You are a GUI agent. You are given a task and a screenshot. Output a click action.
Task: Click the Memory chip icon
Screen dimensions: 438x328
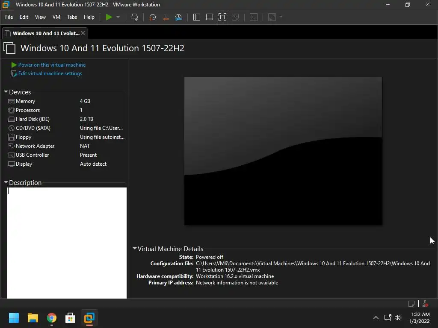(12, 101)
